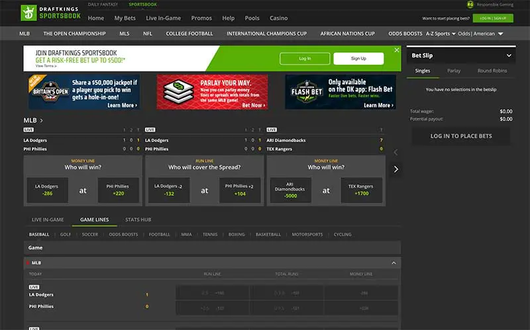Select PHI Phillies +220 money line bet
Viewport: 530px width, 330px height.
point(117,190)
